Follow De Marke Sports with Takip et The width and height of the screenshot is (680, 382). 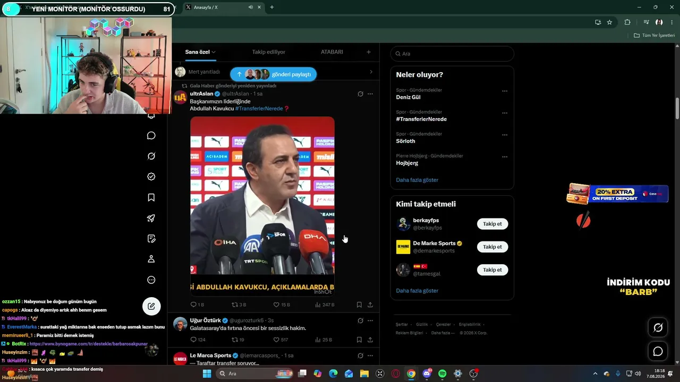492,247
